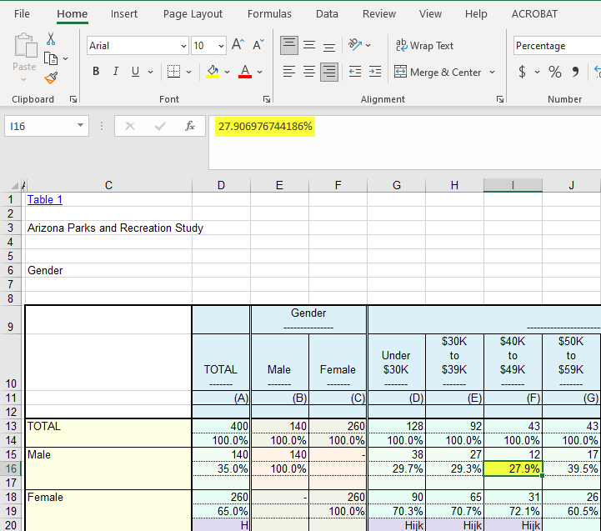Switch to the Page Layout tab
601x531 pixels.
tap(193, 14)
